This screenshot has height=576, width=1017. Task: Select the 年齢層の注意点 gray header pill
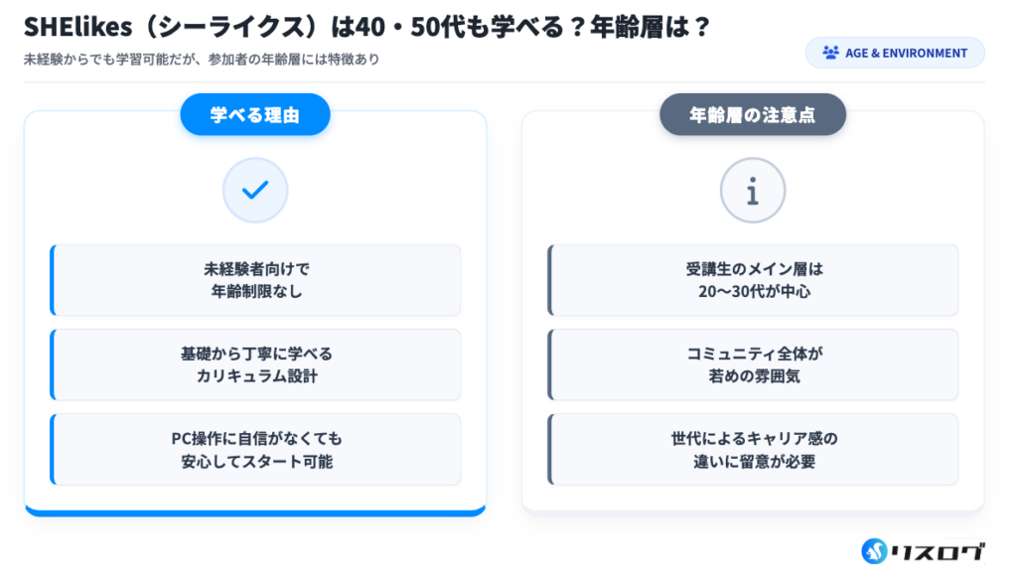click(753, 115)
